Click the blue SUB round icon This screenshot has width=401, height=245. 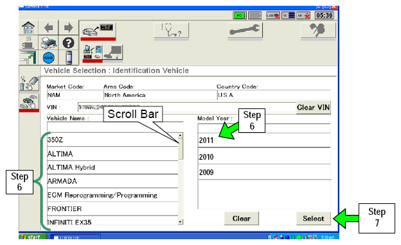point(48,58)
